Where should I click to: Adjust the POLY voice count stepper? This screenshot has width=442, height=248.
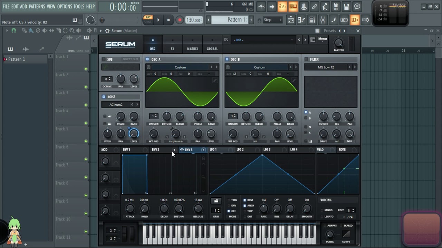[x=351, y=210]
